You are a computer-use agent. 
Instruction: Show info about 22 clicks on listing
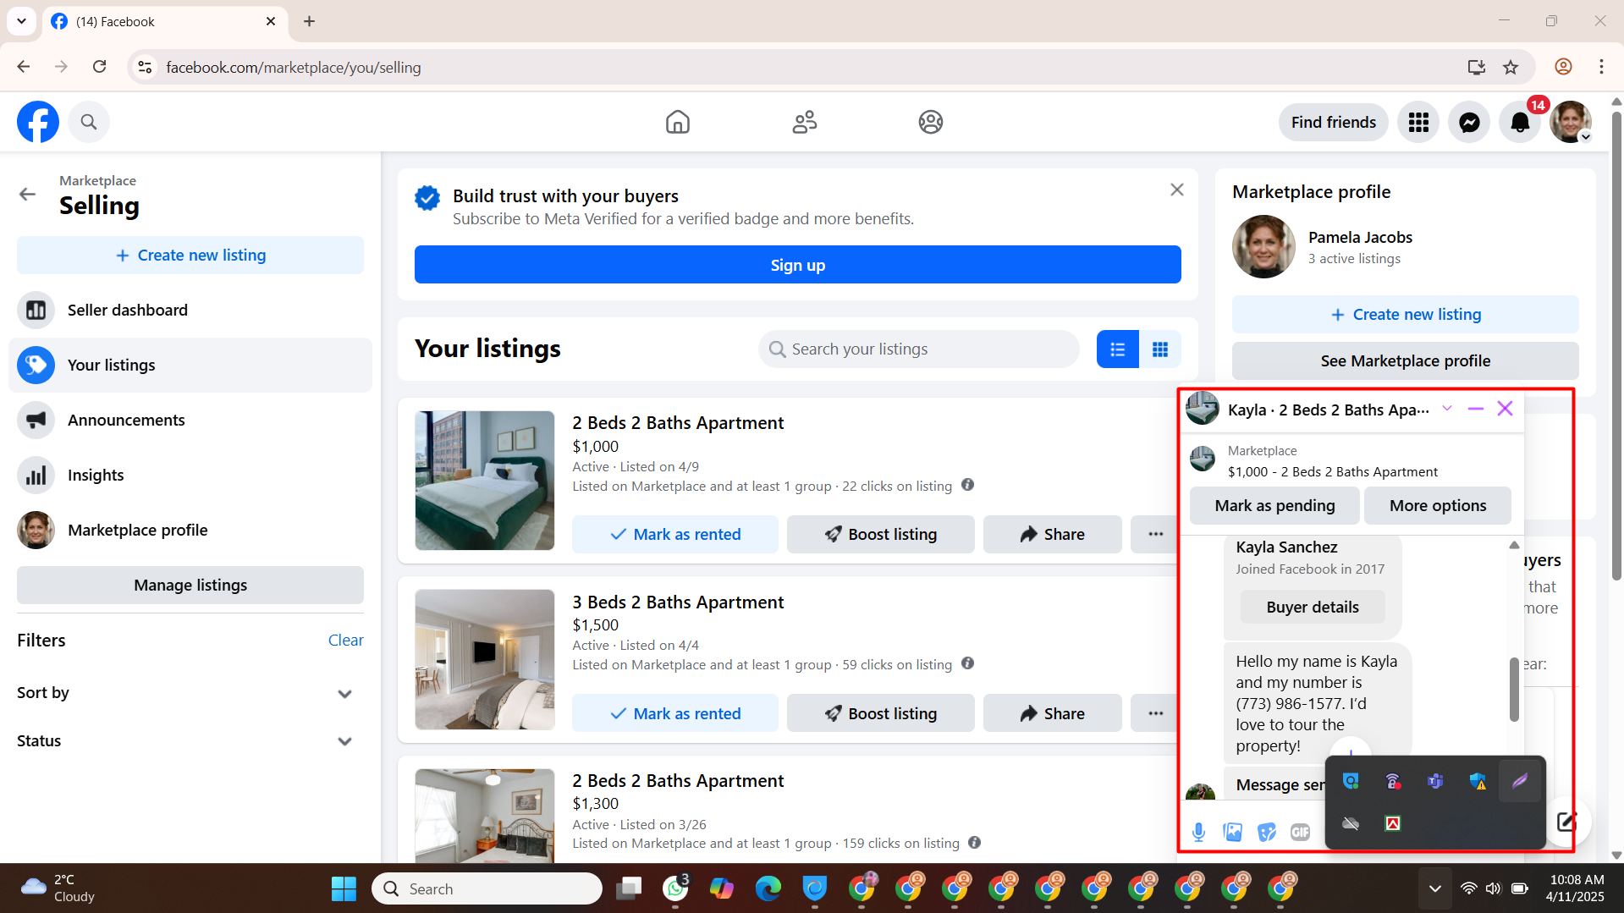click(x=967, y=485)
